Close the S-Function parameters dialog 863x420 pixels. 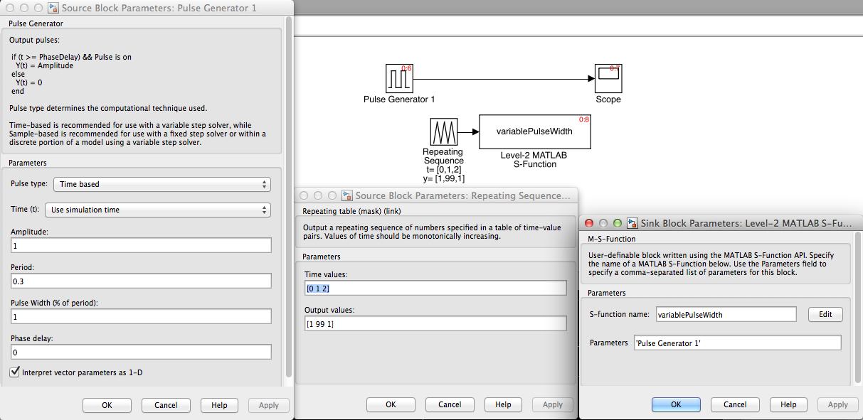588,223
